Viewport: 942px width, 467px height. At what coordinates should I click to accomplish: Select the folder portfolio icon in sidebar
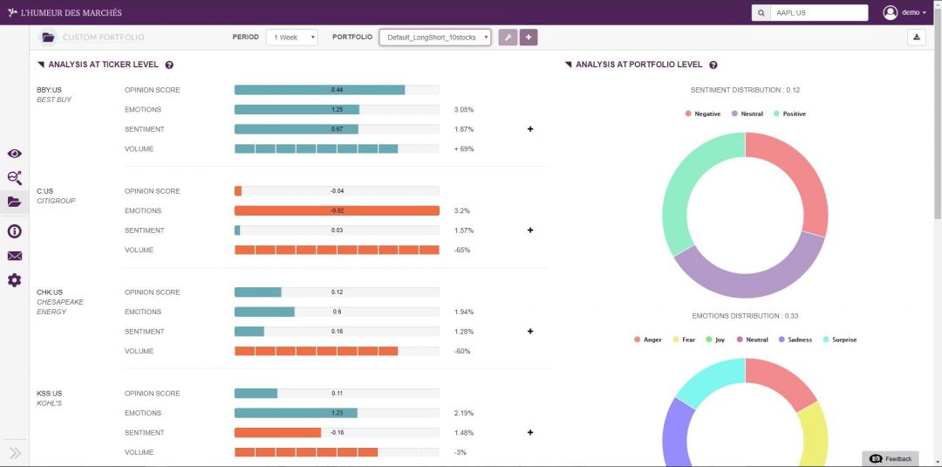[x=14, y=202]
